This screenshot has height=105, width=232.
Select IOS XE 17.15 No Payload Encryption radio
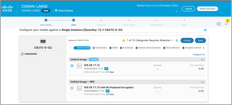tap(72, 88)
